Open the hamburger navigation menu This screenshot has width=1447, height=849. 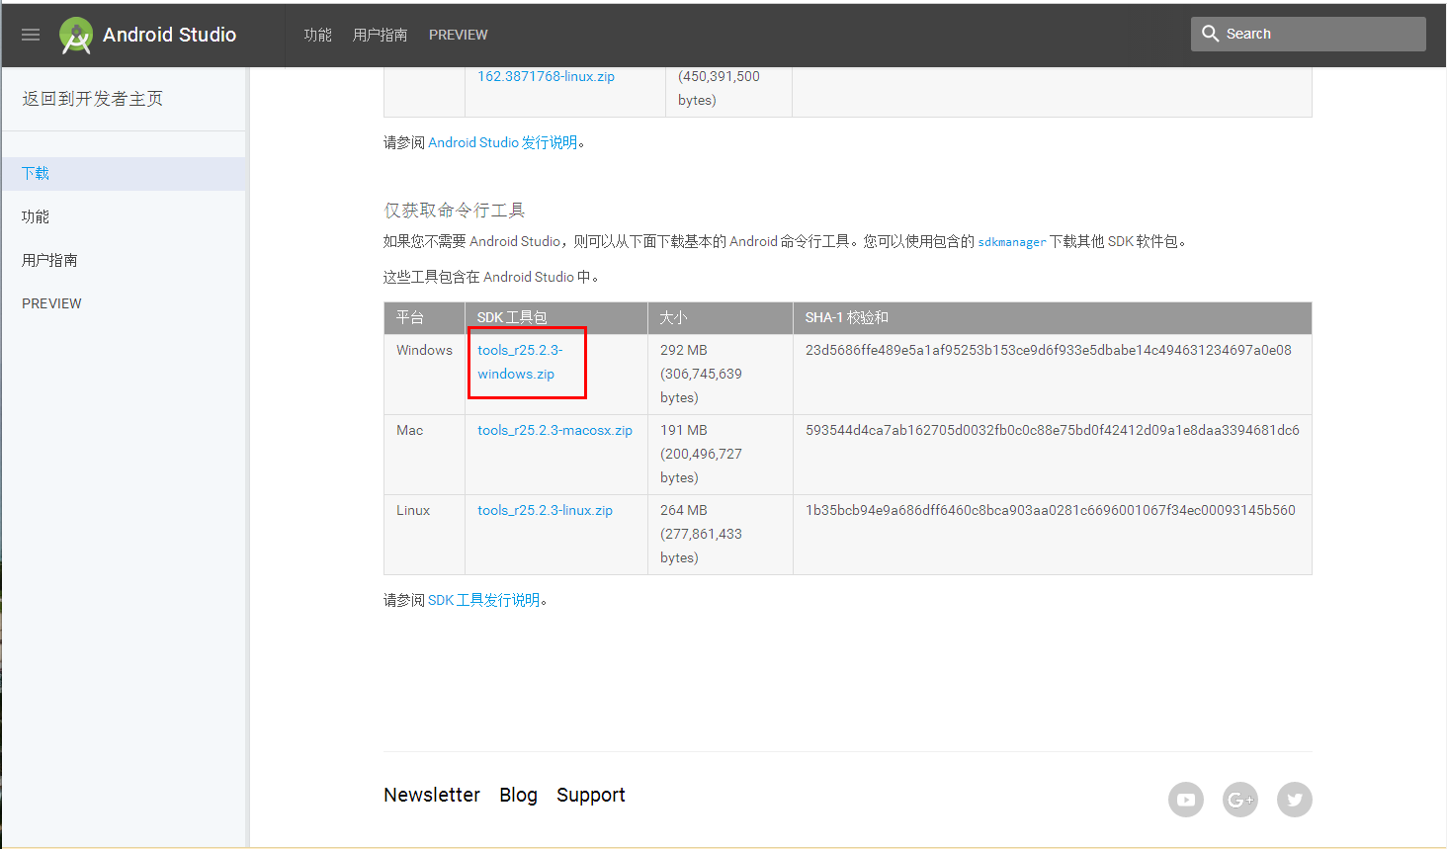coord(31,35)
